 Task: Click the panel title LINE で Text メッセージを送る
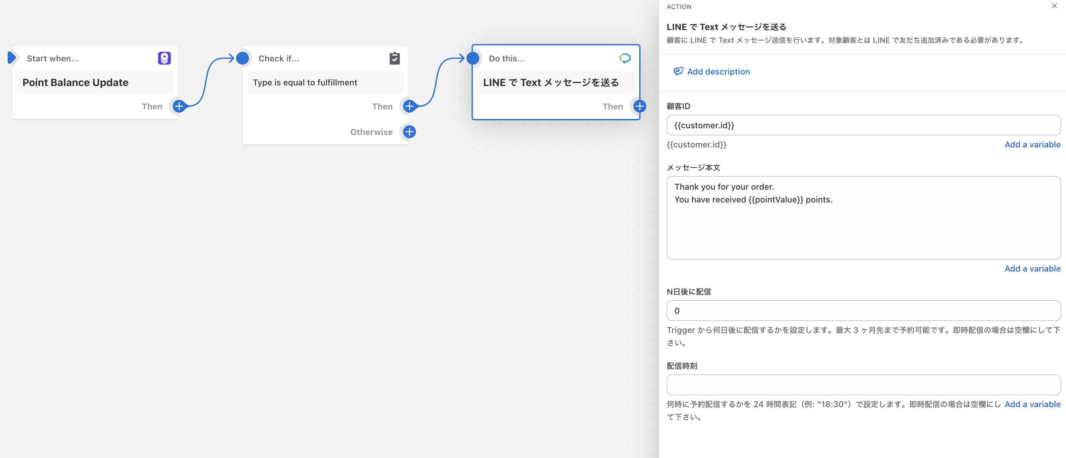pyautogui.click(x=726, y=27)
